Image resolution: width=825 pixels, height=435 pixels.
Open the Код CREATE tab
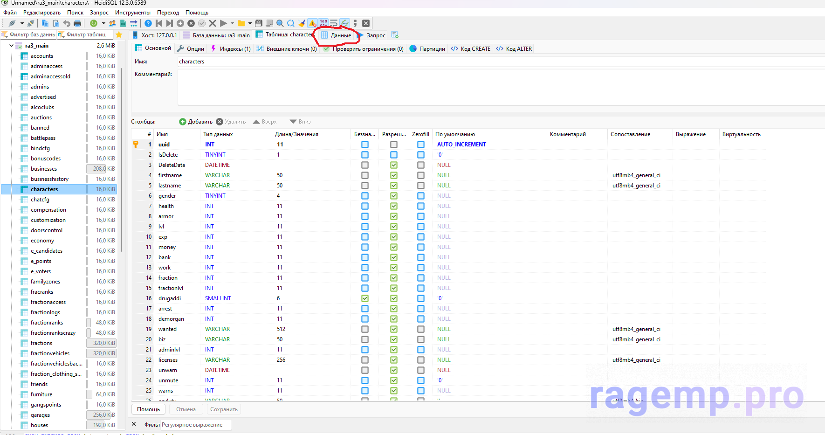471,48
